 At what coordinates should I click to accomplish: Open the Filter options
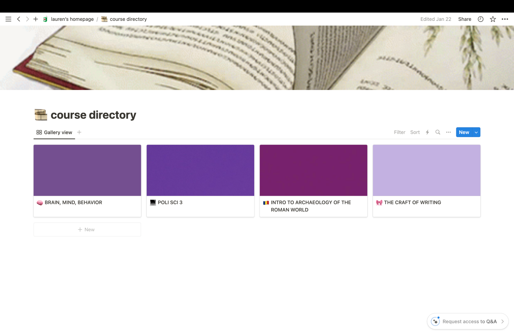[x=400, y=132]
